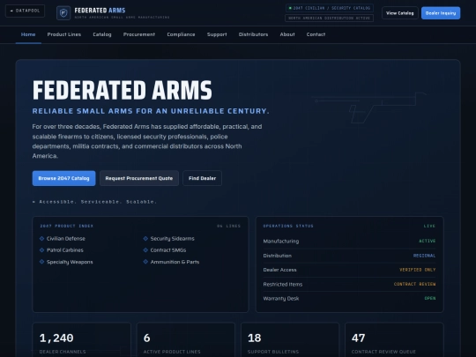Click the 'Accessible. Serviceable. Scalable.' tagline

click(94, 202)
